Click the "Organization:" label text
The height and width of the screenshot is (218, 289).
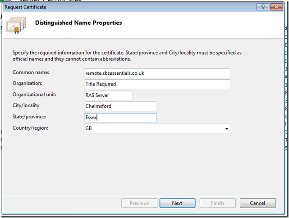(28, 83)
